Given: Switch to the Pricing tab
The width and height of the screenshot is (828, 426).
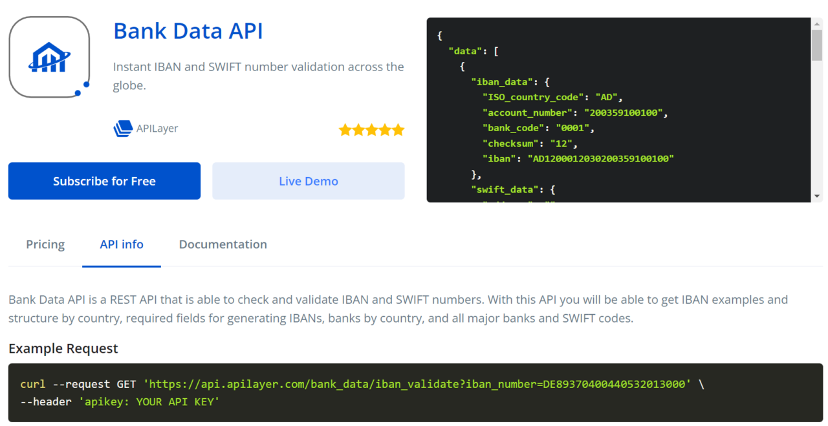Looking at the screenshot, I should coord(45,244).
